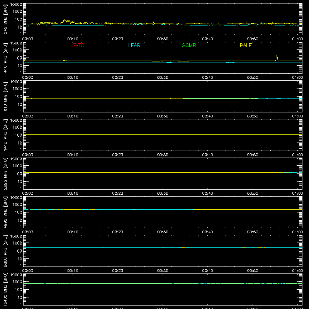The image size is (309, 309).
Task: Click the 10 tick label on 4995 MHz axis
Action: click(x=20, y=220)
